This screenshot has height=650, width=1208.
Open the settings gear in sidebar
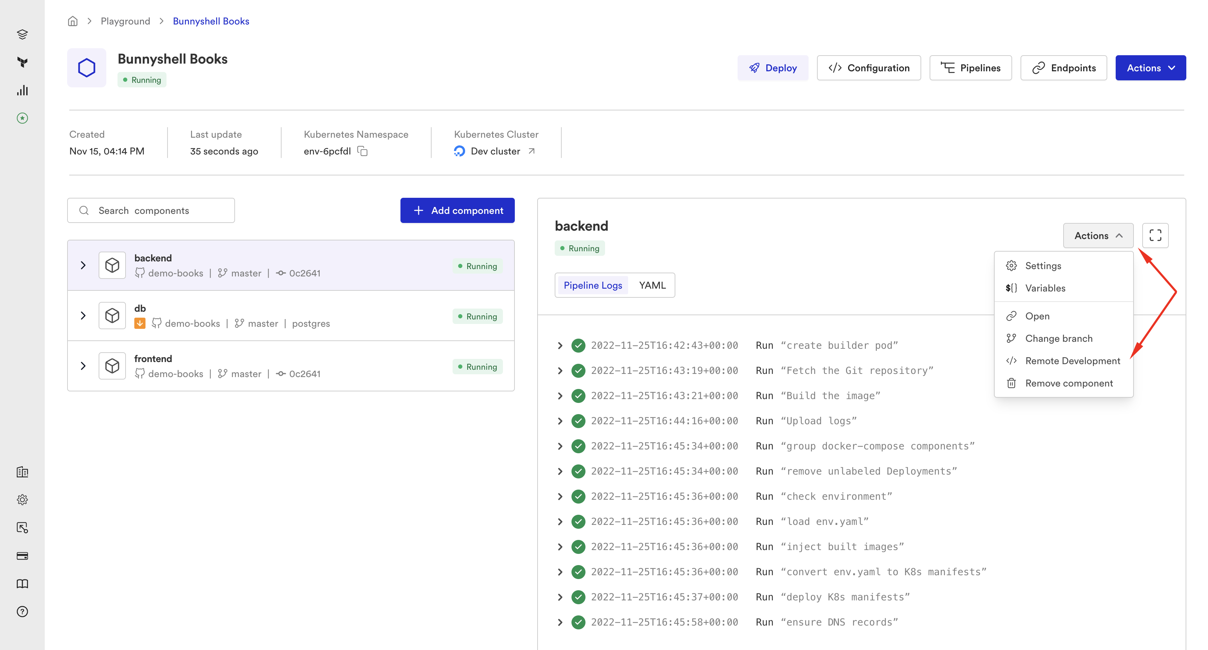(22, 500)
